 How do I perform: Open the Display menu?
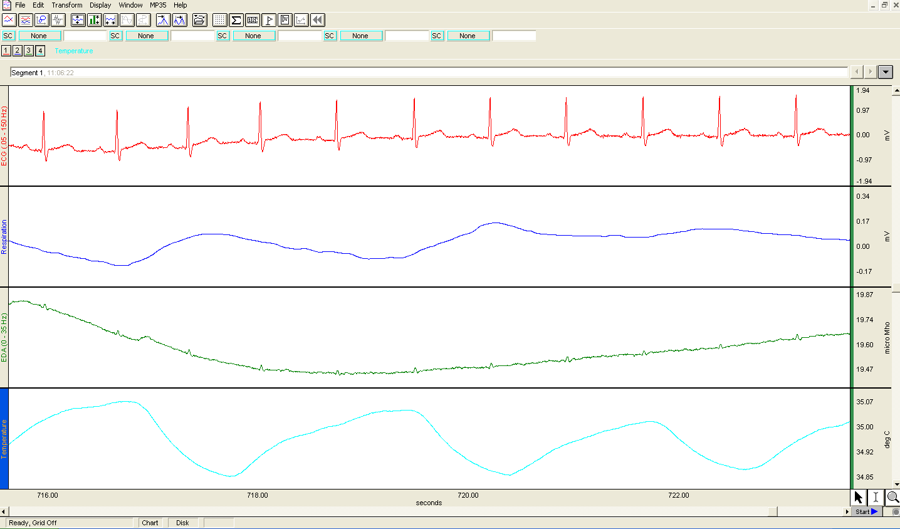click(x=100, y=5)
